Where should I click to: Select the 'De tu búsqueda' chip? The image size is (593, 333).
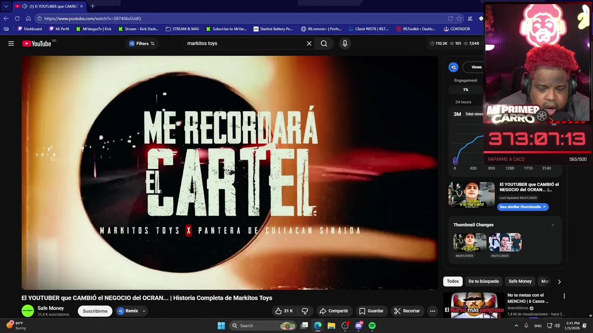(483, 281)
